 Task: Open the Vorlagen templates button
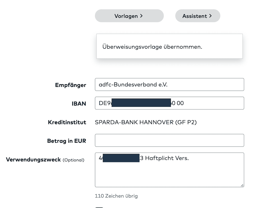(129, 16)
